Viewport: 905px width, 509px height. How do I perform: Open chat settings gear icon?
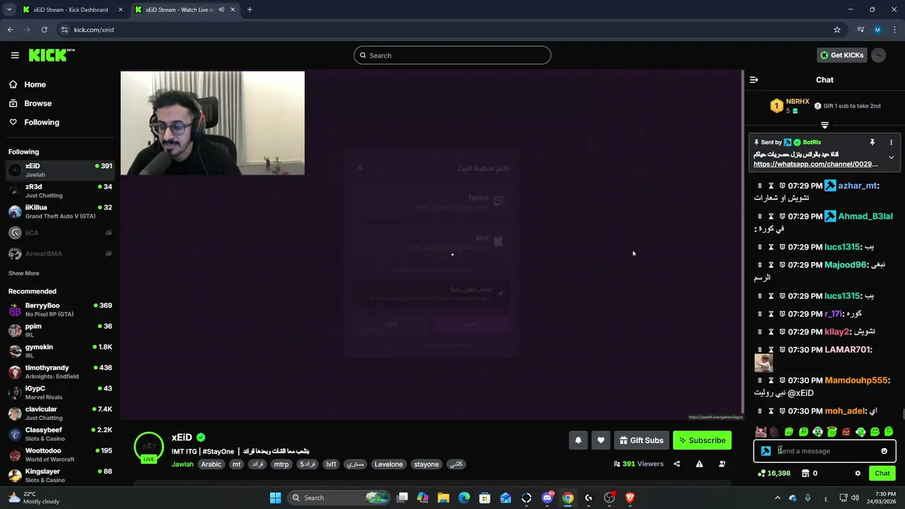pos(858,473)
